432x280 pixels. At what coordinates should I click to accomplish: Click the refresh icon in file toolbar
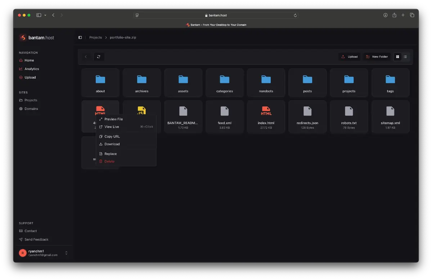pos(99,57)
